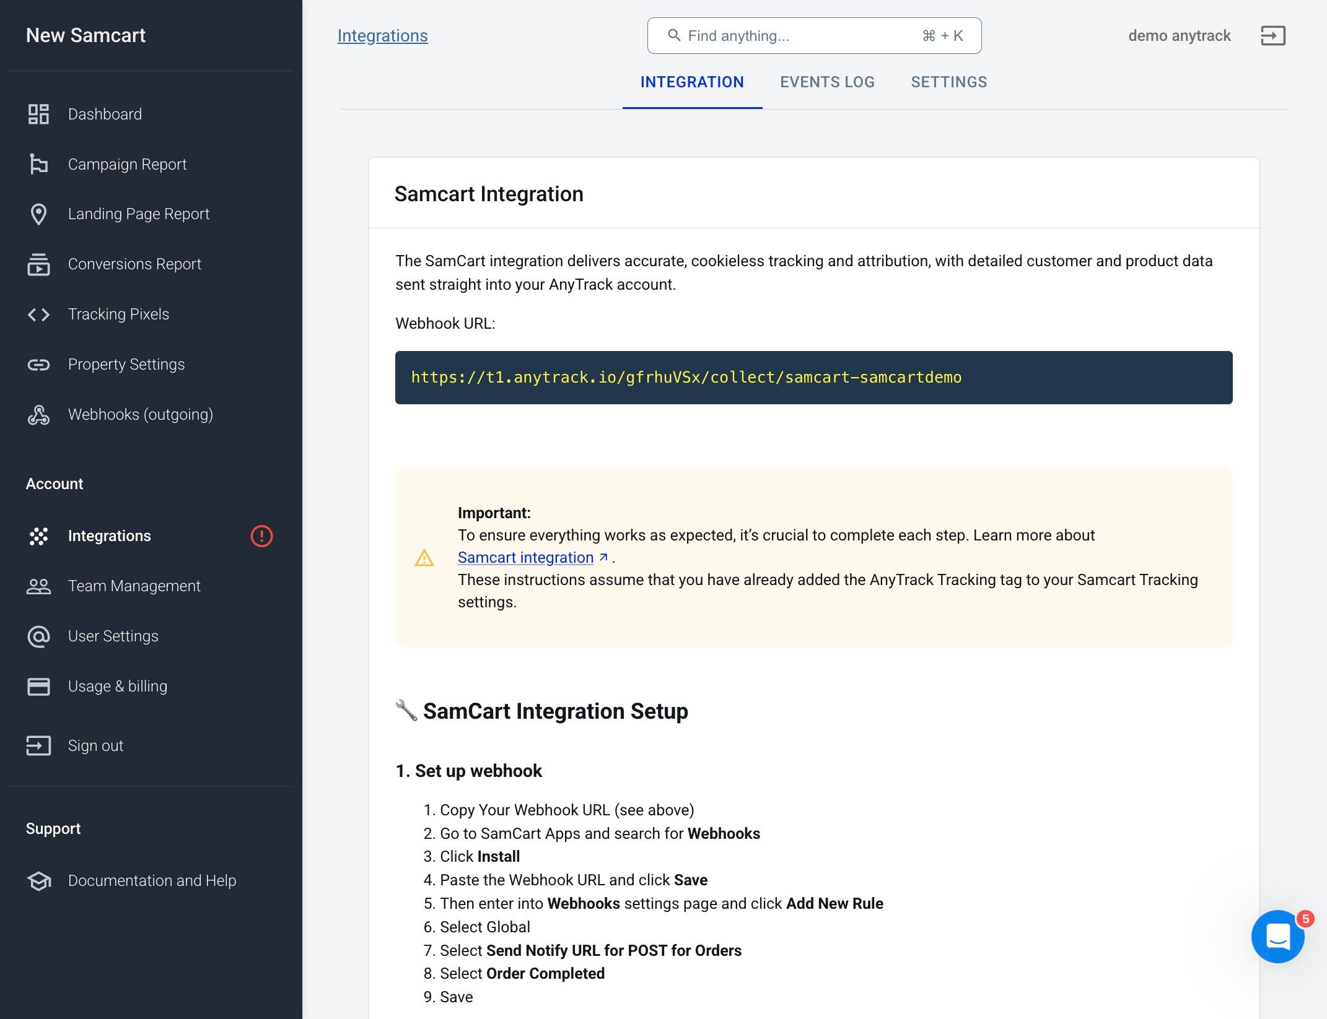
Task: Click step 'Go to SamCart Apps' instruction
Action: (600, 833)
